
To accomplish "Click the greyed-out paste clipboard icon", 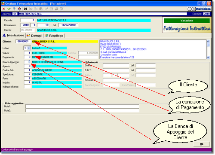I will click(x=41, y=9).
